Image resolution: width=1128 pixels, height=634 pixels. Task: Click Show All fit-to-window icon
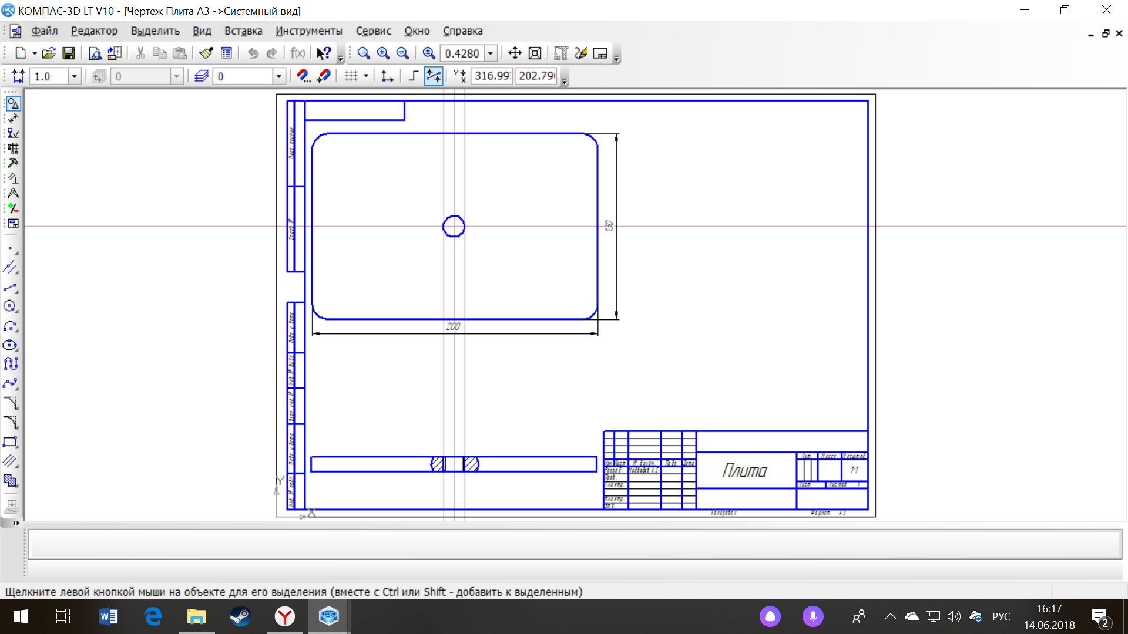535,53
